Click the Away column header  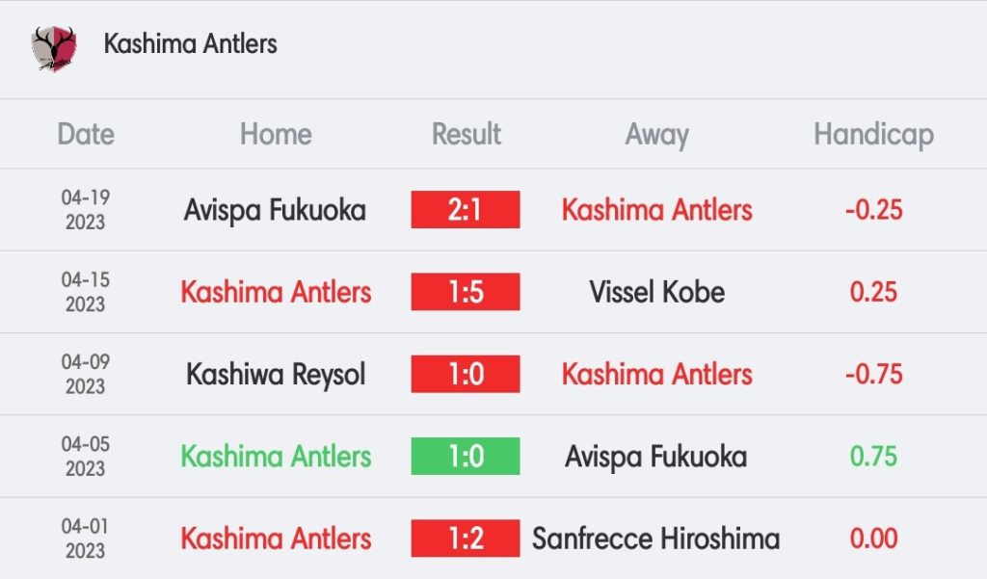(x=656, y=134)
